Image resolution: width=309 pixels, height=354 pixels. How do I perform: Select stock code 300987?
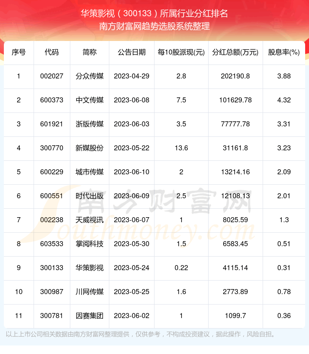click(x=51, y=292)
